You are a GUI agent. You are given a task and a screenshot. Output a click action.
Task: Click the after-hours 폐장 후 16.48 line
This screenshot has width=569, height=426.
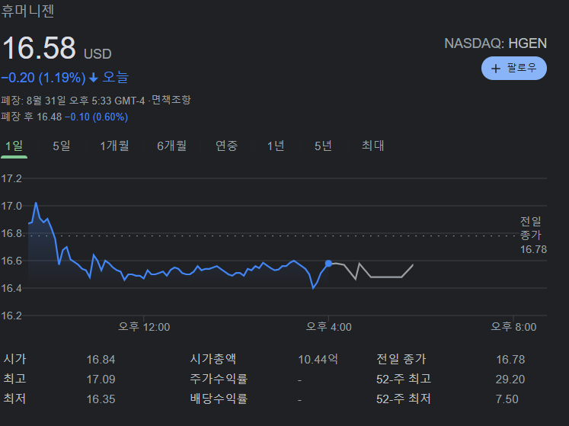pos(65,117)
